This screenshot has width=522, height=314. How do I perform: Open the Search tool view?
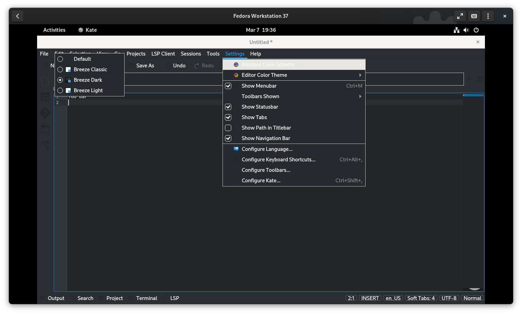(x=82, y=298)
